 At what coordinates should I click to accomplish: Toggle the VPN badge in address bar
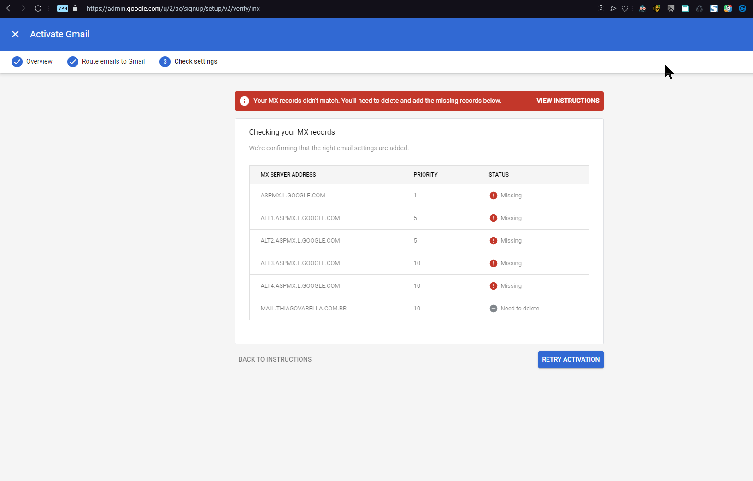(x=63, y=8)
